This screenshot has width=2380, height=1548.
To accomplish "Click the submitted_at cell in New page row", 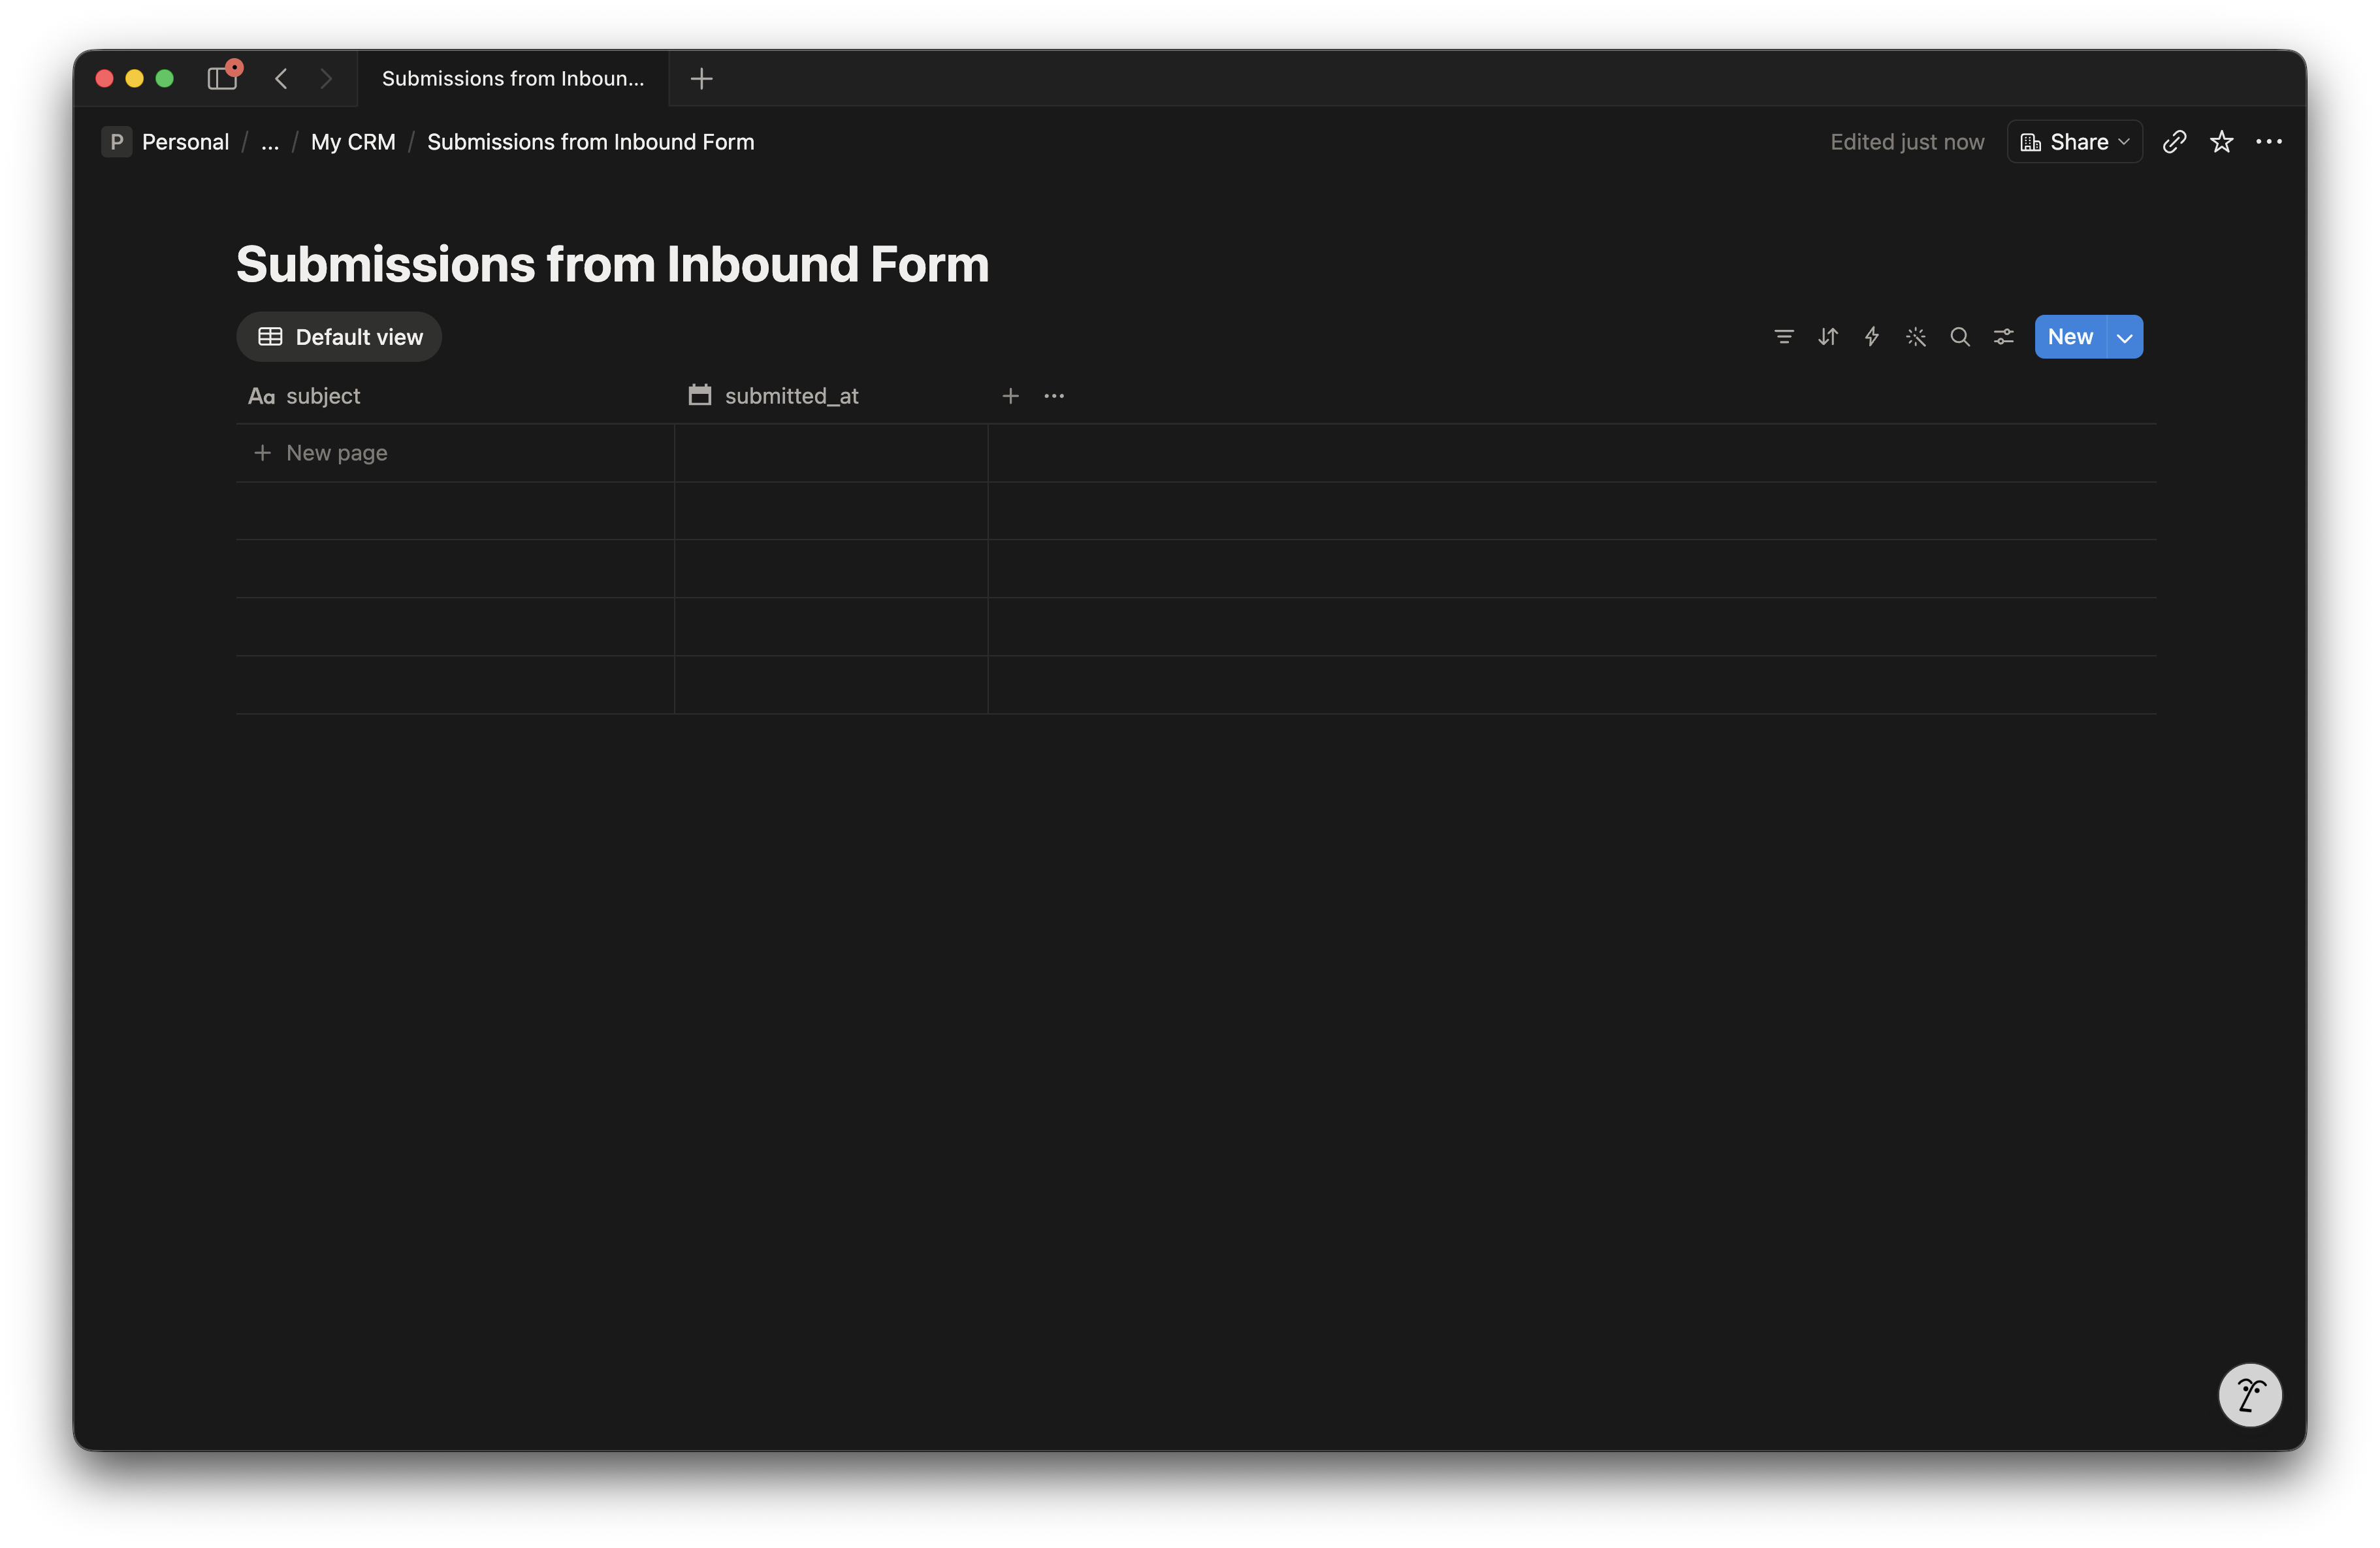I will pos(831,453).
